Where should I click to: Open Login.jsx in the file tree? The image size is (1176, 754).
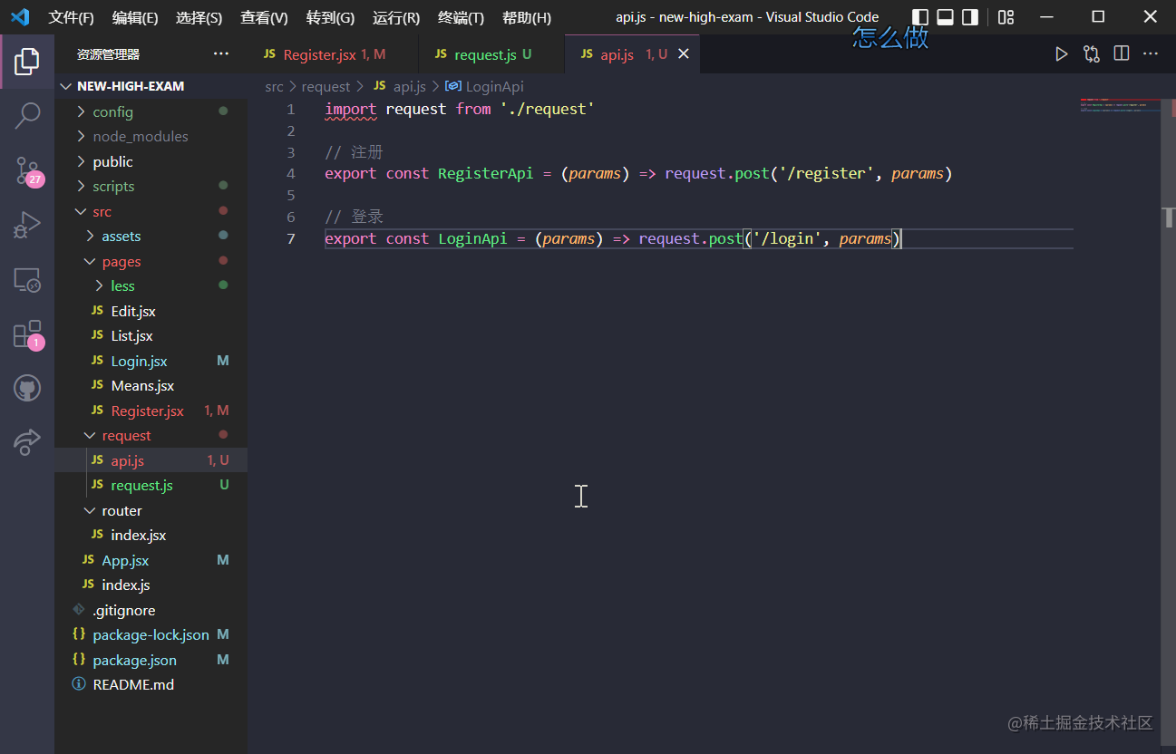coord(139,362)
